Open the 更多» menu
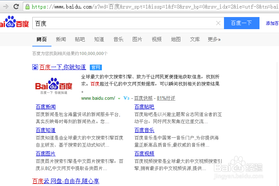 (x=214, y=39)
